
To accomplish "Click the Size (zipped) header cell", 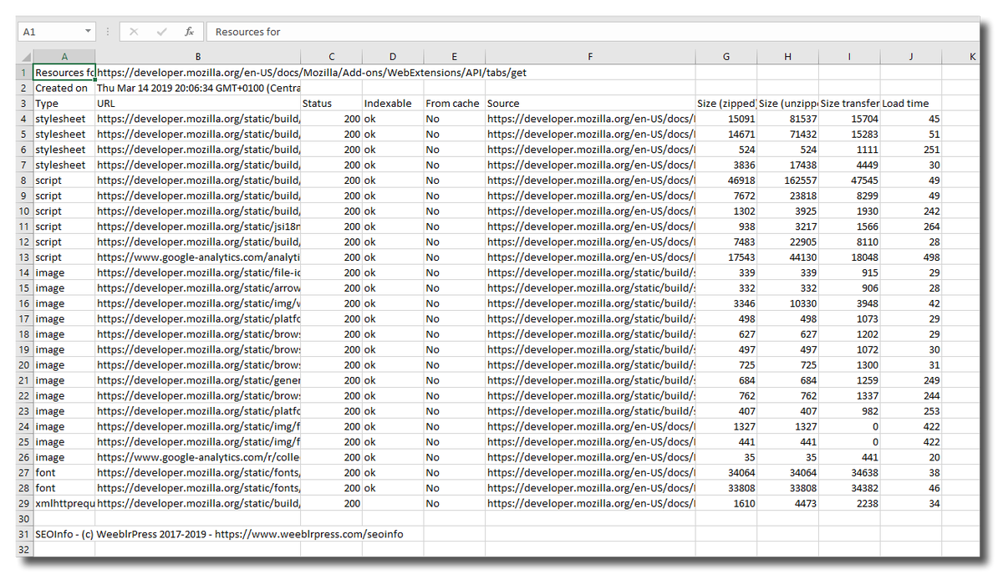I will pyautogui.click(x=726, y=104).
